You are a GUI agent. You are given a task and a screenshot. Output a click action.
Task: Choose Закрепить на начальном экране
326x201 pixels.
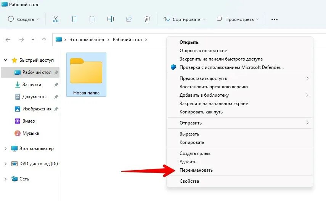240,104
